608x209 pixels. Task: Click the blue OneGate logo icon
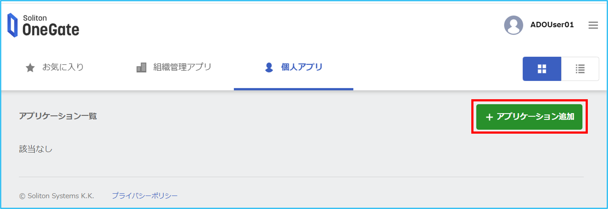click(12, 25)
